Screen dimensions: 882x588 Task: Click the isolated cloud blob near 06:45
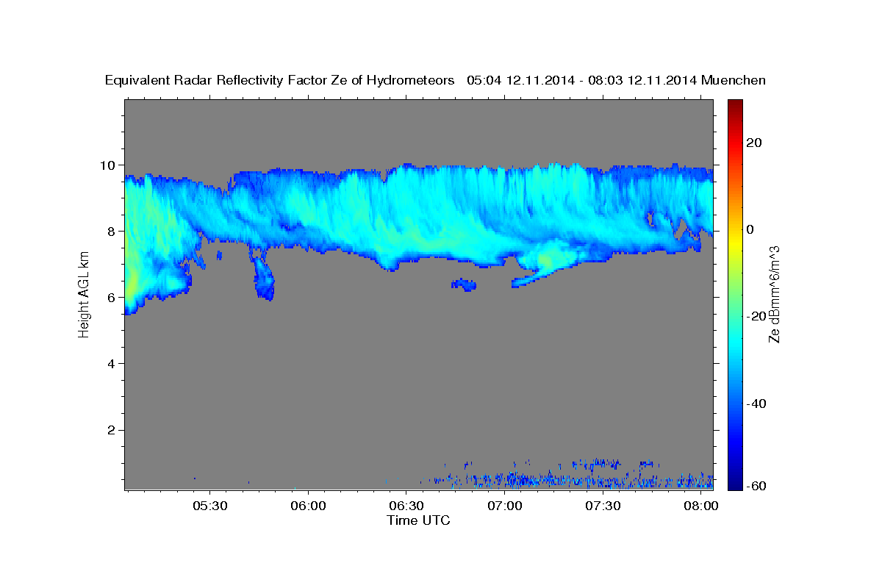point(464,284)
